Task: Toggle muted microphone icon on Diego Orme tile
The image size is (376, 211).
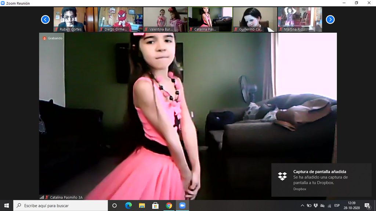Action: [101, 29]
